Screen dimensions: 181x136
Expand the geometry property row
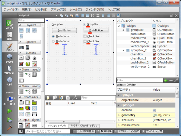119,115
